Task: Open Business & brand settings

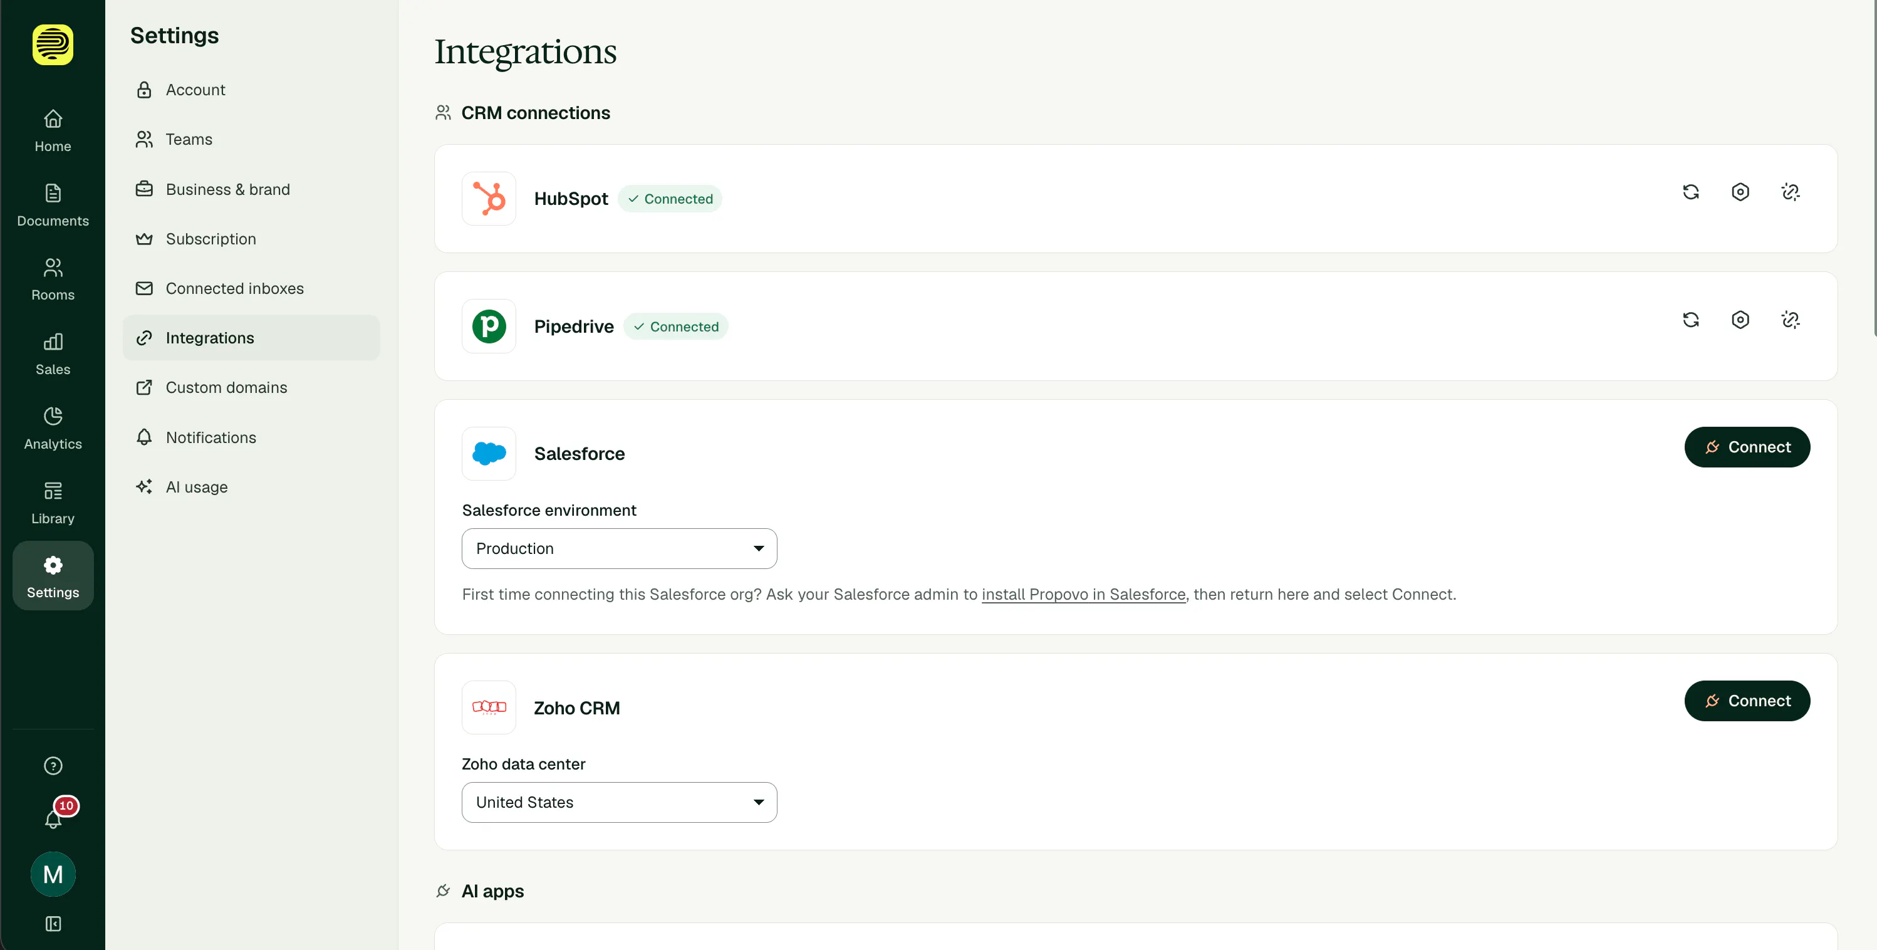Action: pyautogui.click(x=251, y=189)
